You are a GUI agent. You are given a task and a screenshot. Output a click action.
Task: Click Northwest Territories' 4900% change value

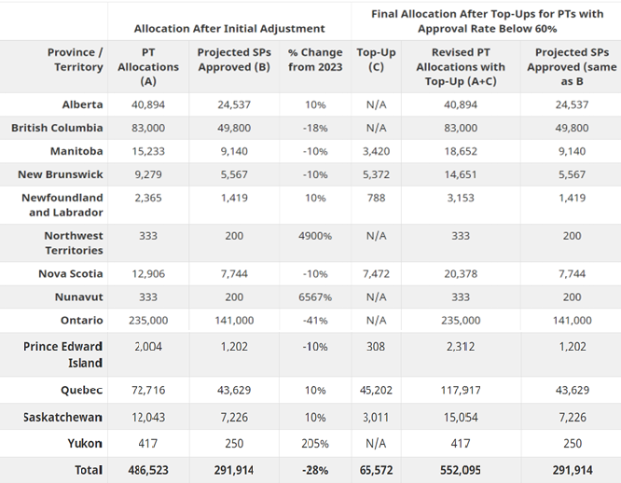(315, 236)
